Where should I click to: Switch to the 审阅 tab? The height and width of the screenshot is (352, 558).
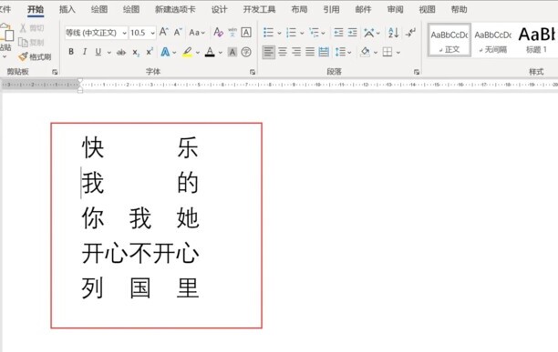tap(395, 9)
